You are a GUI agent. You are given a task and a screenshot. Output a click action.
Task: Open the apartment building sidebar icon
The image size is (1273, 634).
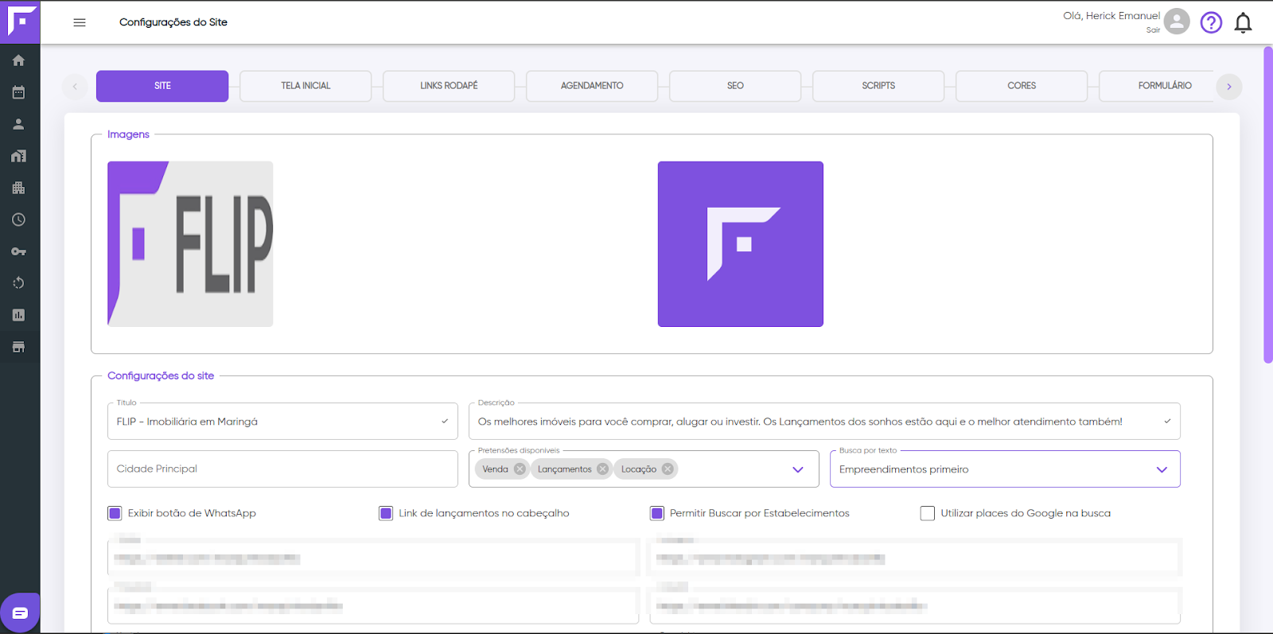point(18,188)
